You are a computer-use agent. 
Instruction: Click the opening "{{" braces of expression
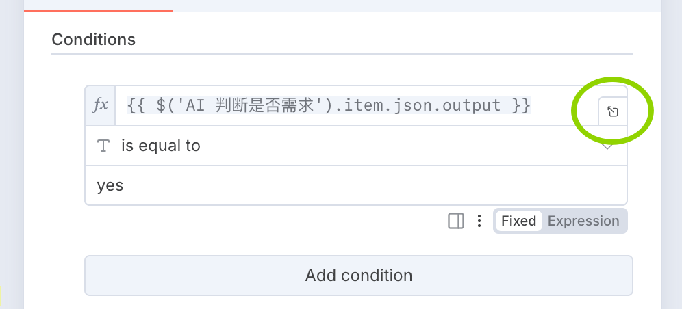pos(136,106)
